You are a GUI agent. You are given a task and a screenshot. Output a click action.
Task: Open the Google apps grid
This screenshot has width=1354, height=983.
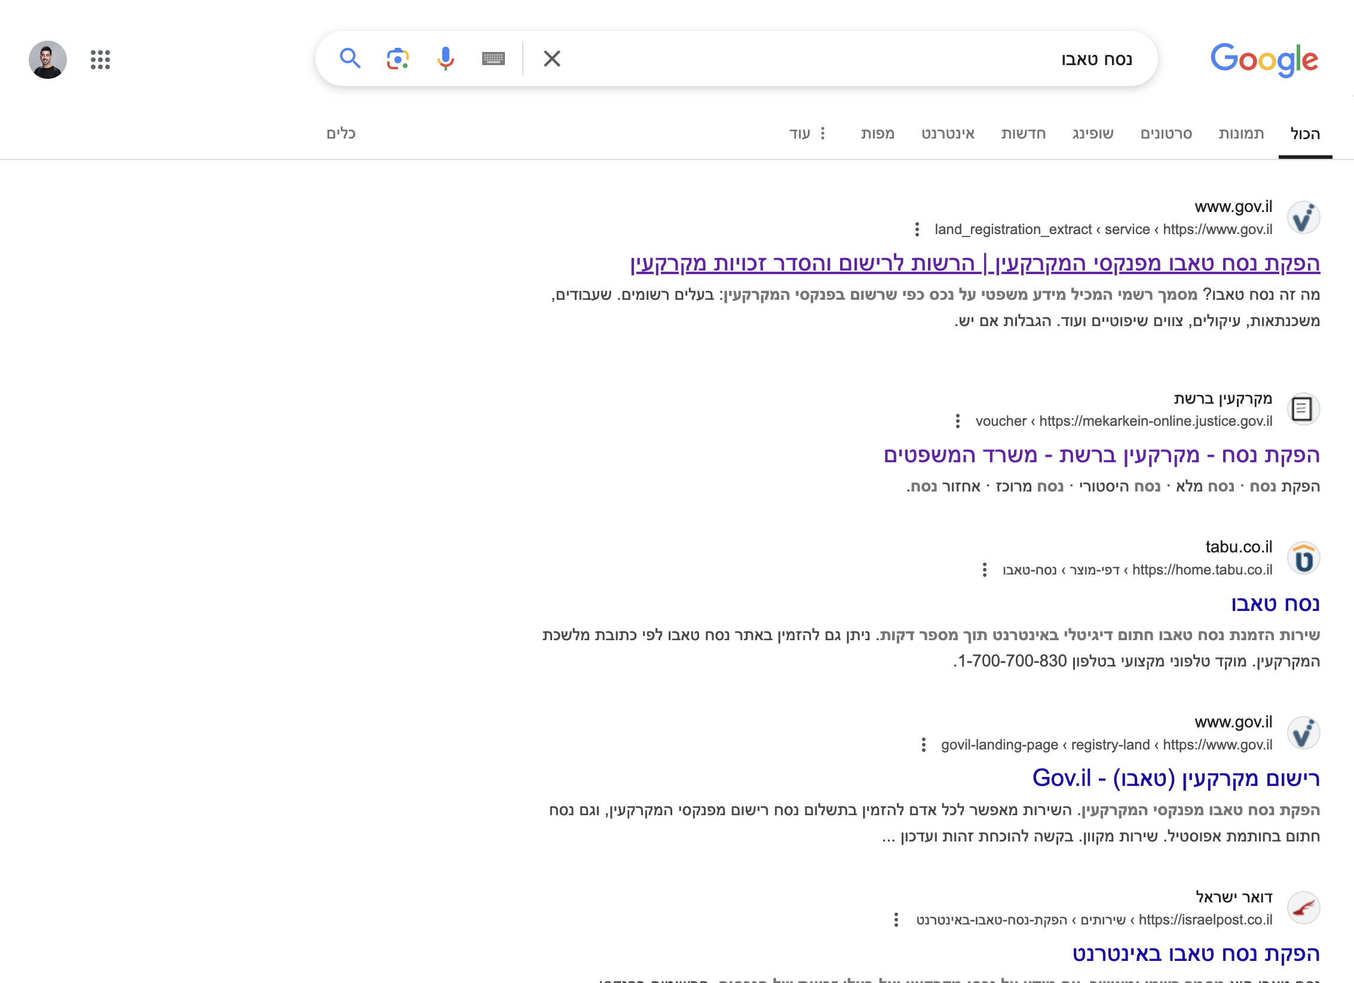point(100,59)
